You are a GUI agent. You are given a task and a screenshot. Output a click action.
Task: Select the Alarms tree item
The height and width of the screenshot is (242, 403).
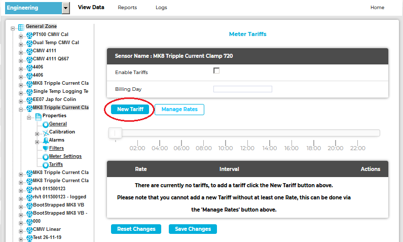tap(57, 140)
